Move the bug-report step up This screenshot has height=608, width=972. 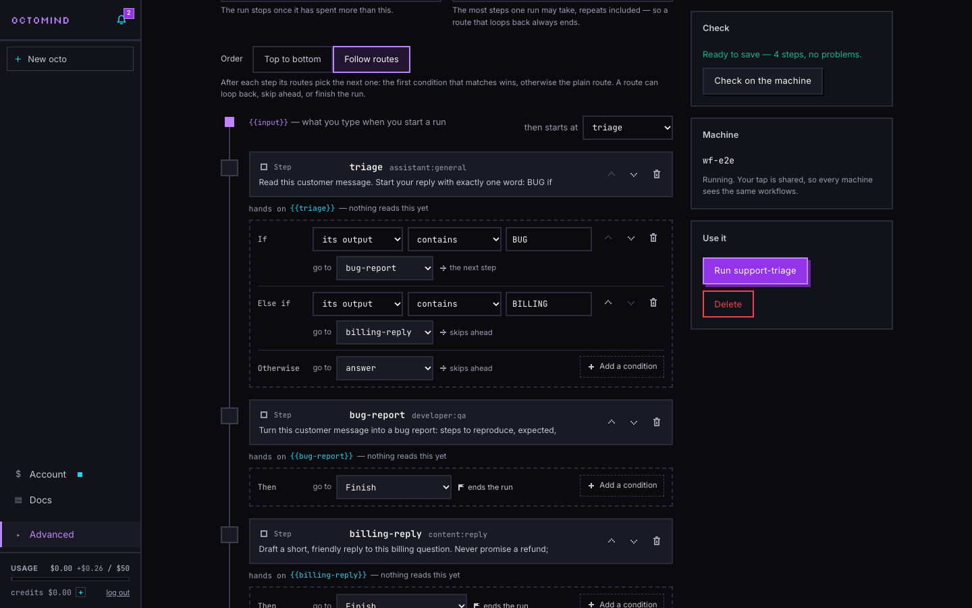click(612, 422)
